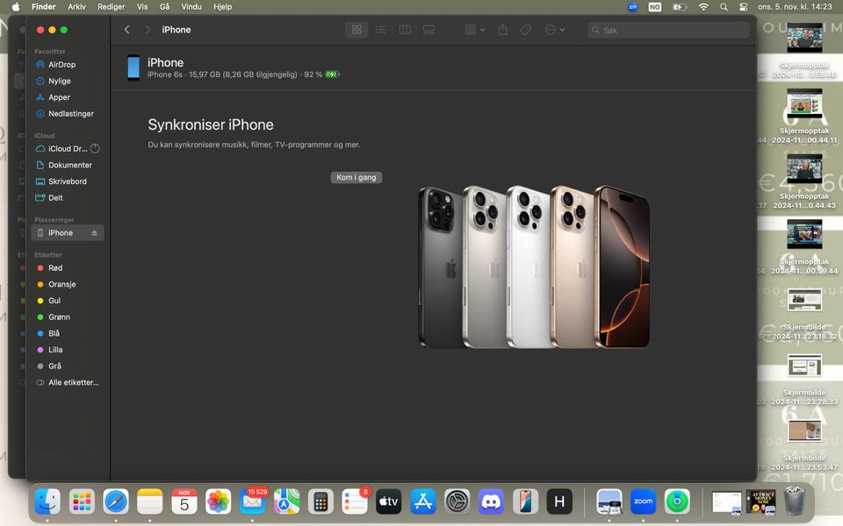Click the Share icon in the Finder toolbar

coord(502,30)
